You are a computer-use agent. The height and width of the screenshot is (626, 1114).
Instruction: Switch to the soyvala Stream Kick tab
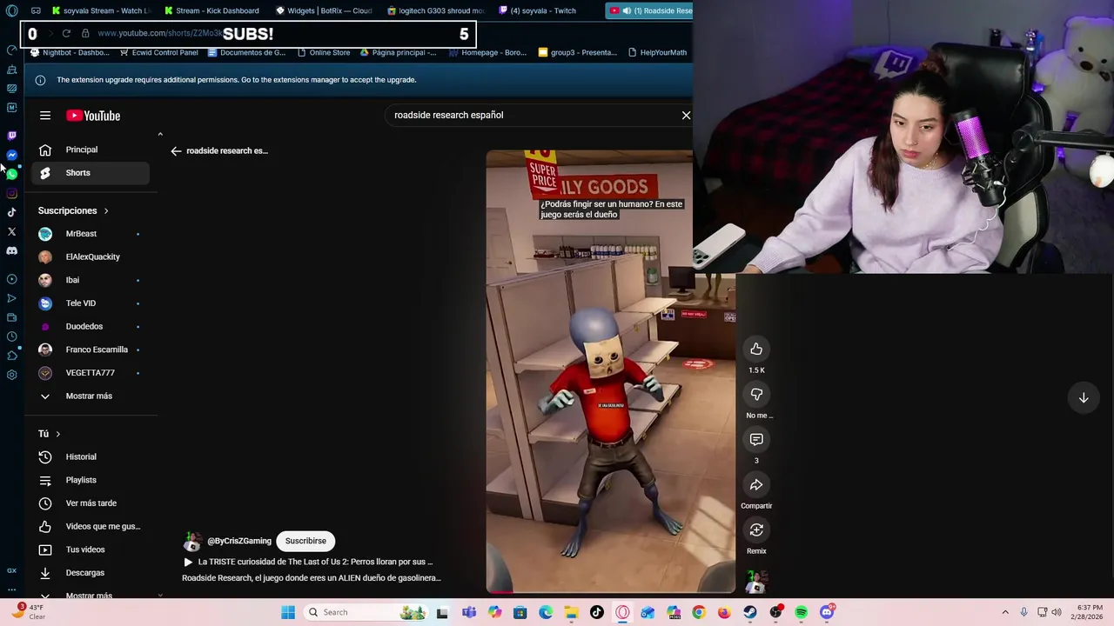click(100, 10)
